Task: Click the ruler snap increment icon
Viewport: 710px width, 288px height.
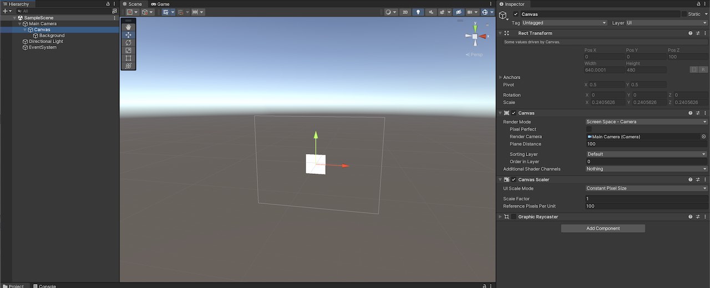Action: pyautogui.click(x=195, y=12)
